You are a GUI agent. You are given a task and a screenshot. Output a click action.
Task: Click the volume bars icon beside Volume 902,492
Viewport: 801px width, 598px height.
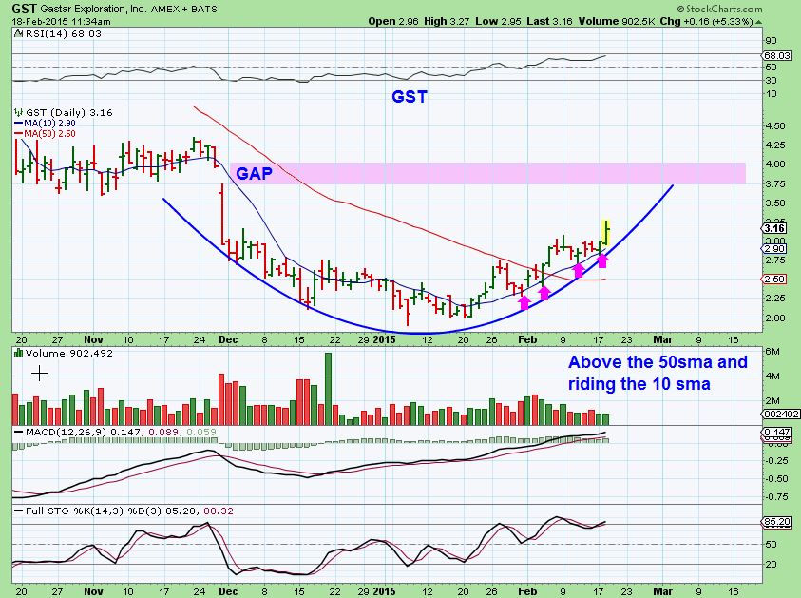pyautogui.click(x=19, y=353)
